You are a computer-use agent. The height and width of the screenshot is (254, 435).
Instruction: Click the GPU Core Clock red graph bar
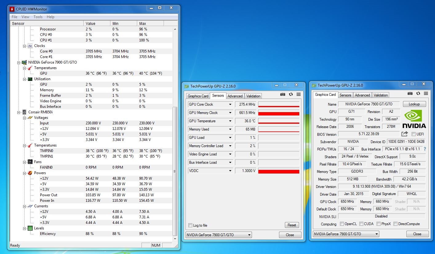tap(279, 106)
